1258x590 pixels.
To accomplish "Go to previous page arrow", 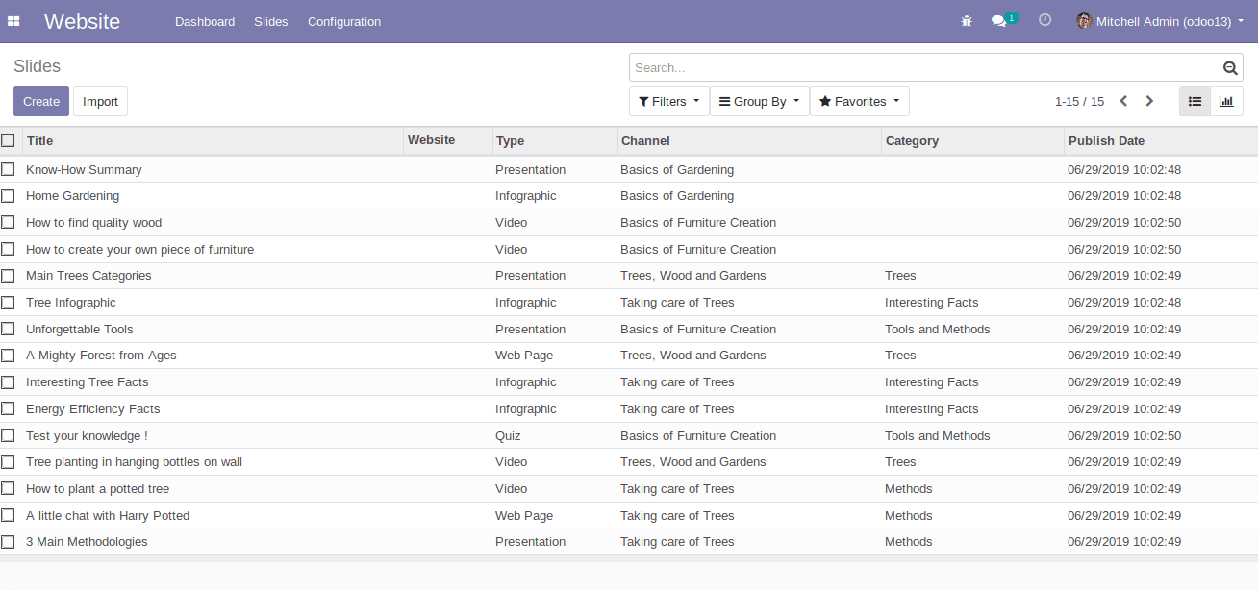I will point(1123,101).
